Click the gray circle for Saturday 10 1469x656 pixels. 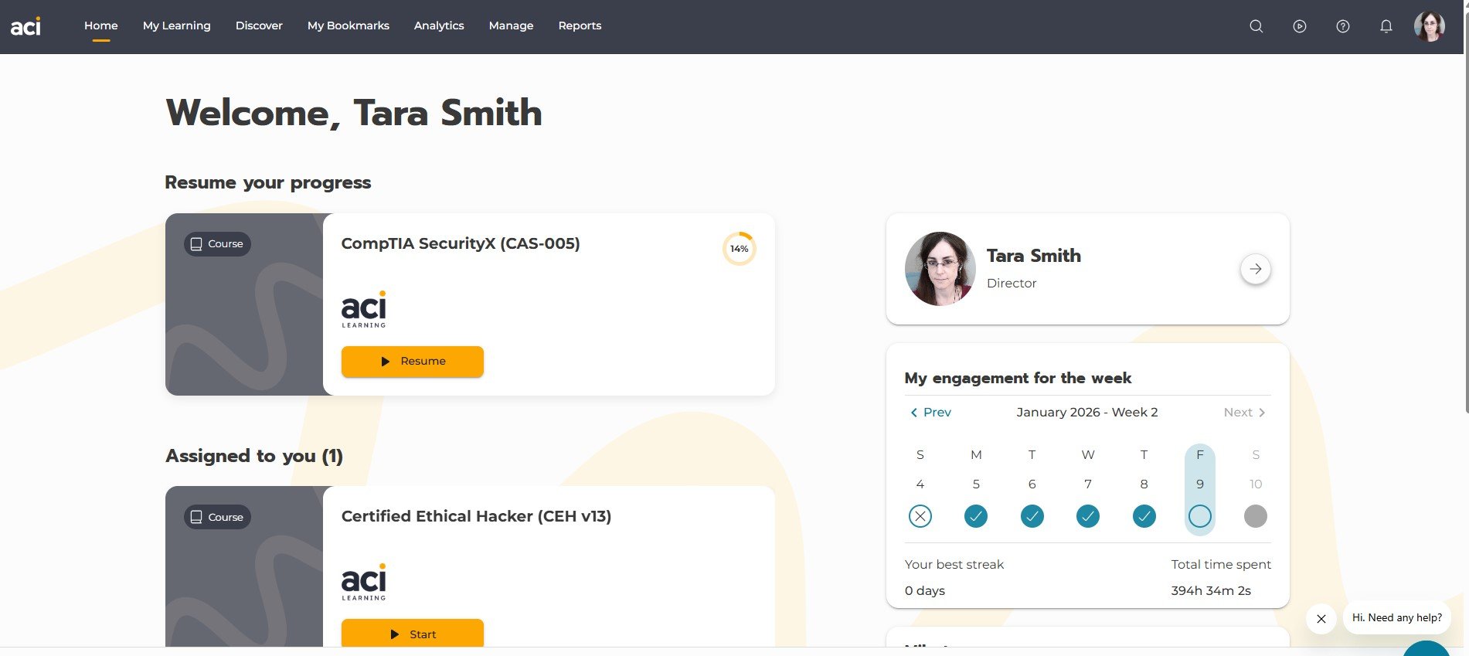[x=1256, y=516]
